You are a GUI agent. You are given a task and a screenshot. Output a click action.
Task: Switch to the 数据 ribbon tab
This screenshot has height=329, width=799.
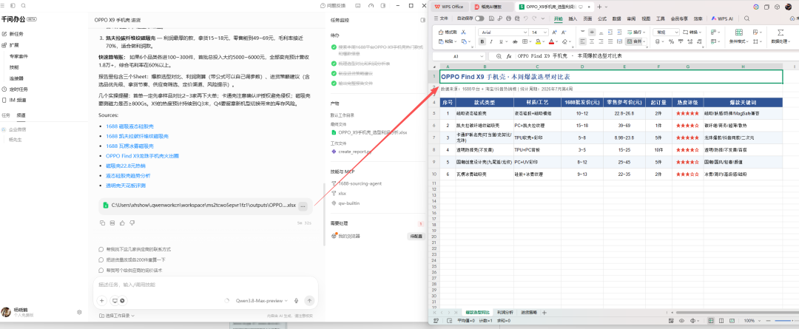coord(616,18)
